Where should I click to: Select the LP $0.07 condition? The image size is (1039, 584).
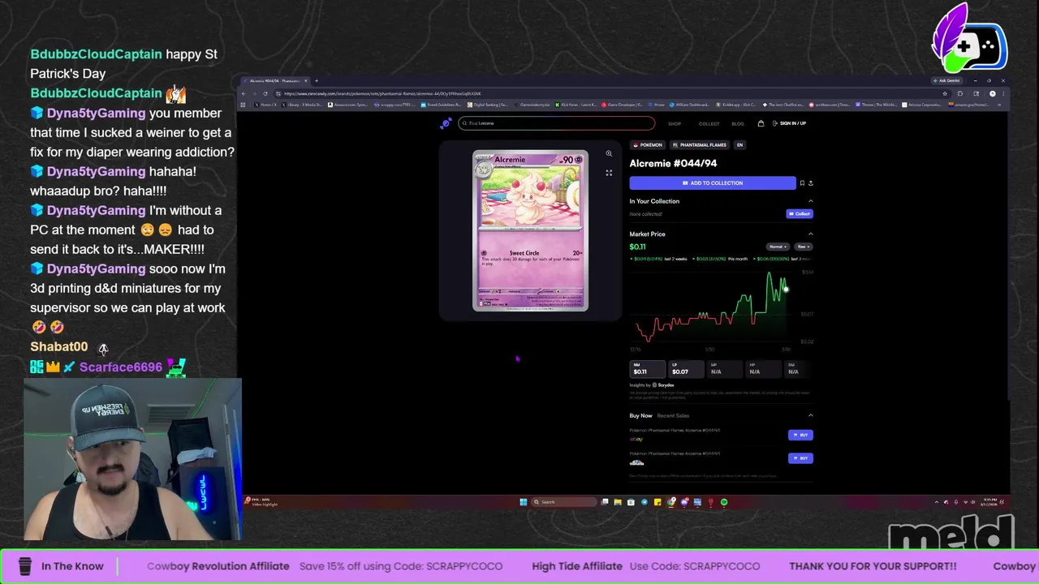click(687, 369)
